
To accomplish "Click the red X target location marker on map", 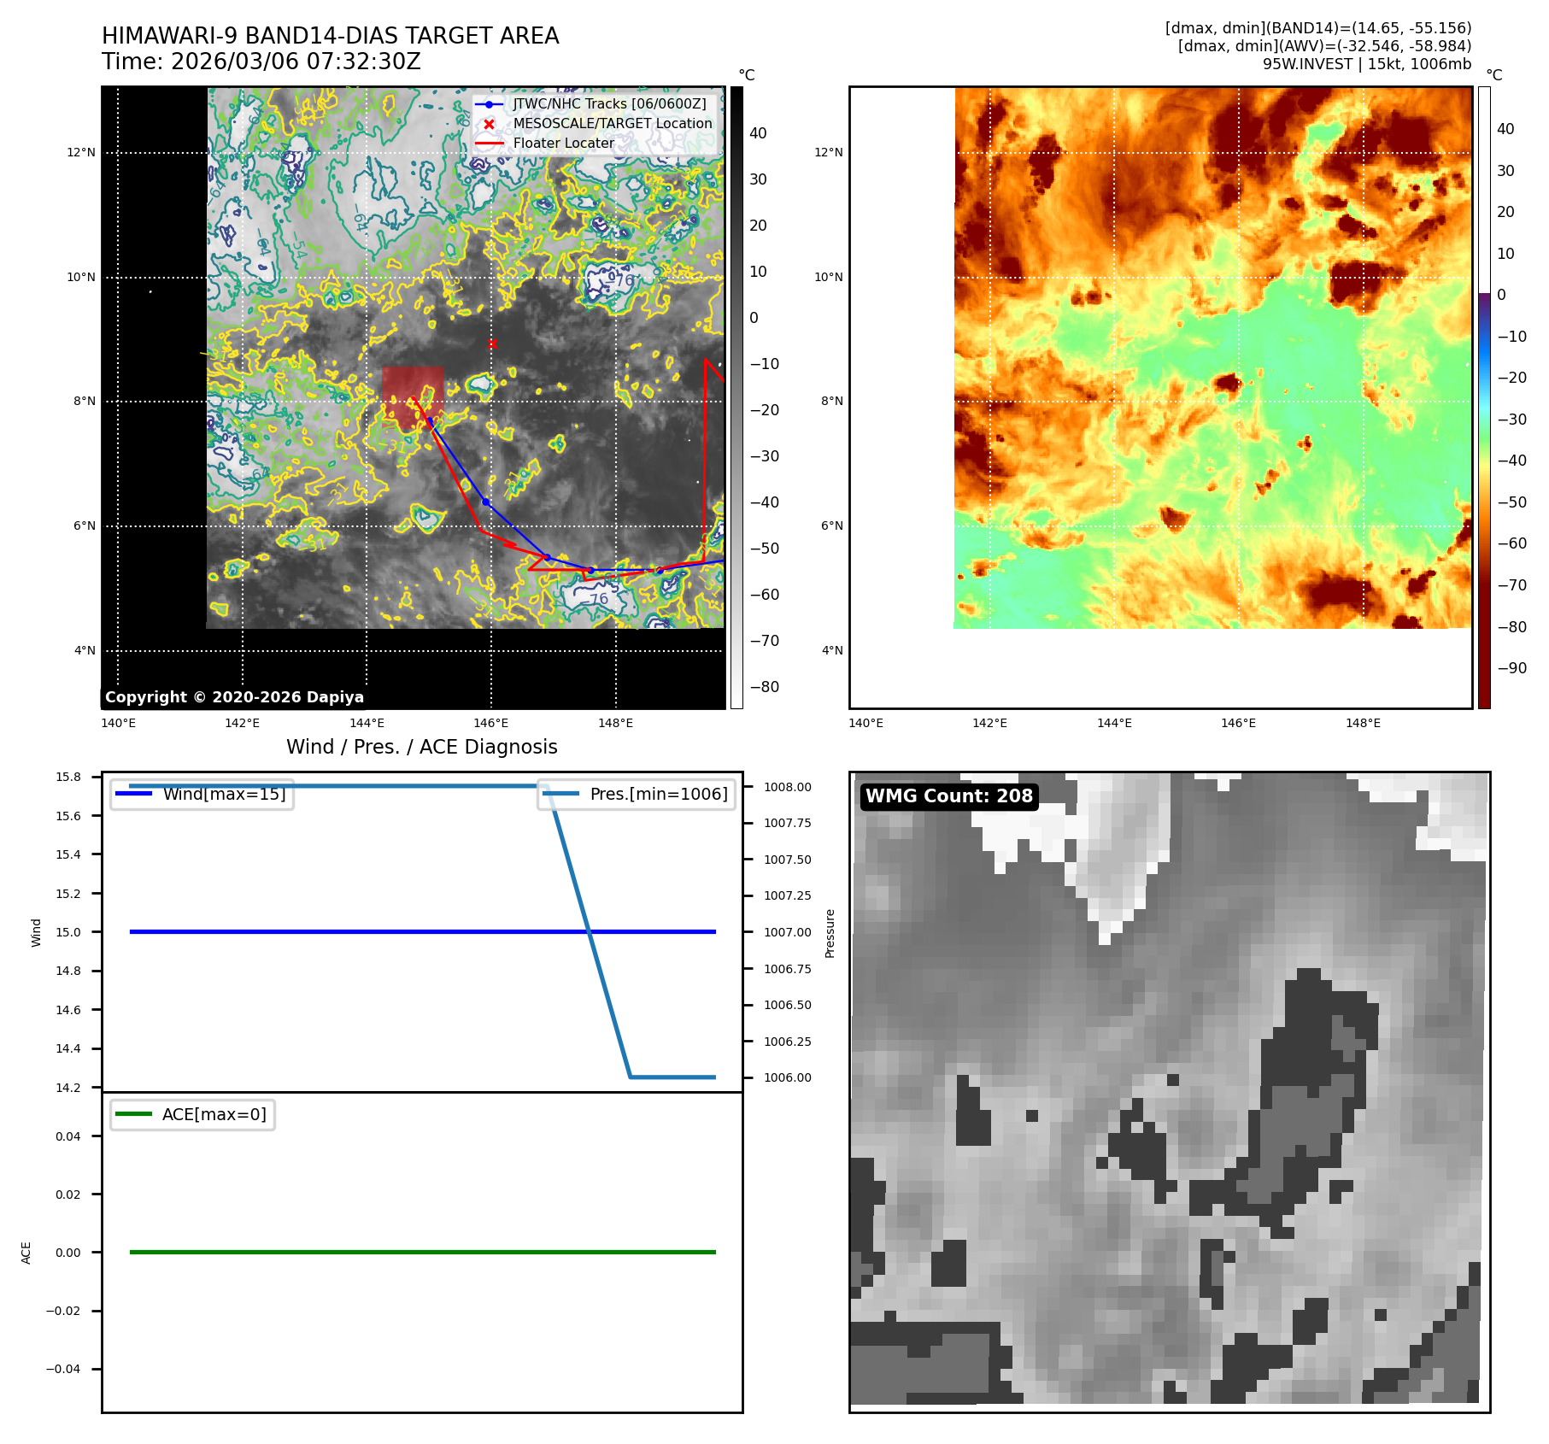I will pos(492,343).
